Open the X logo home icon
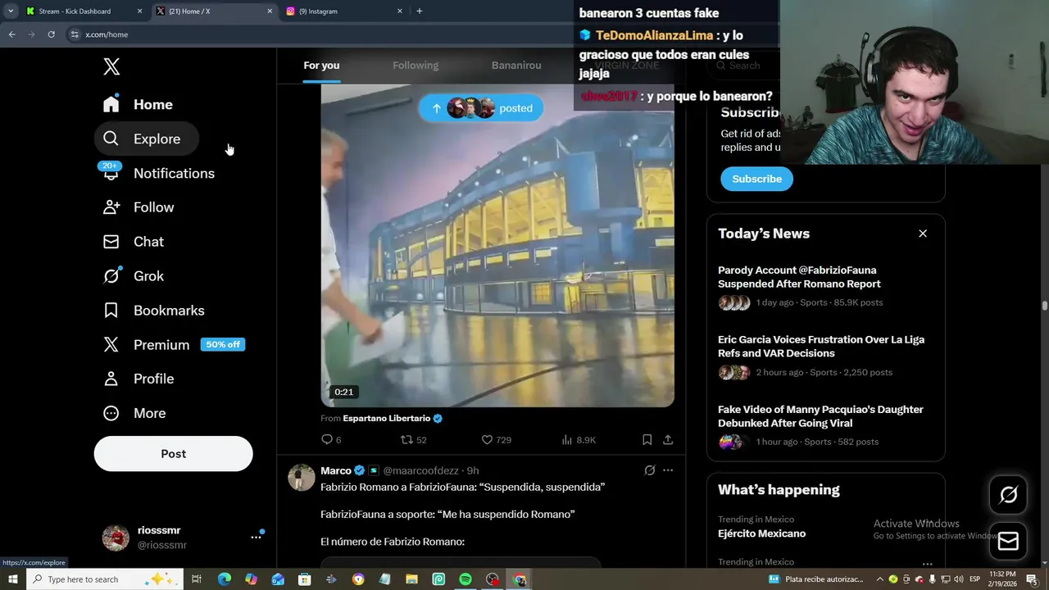The width and height of the screenshot is (1049, 590). coord(111,67)
